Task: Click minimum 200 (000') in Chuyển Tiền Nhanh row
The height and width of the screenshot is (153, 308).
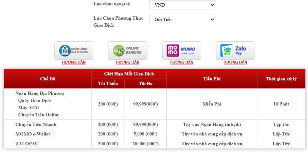Action: pyautogui.click(x=108, y=124)
